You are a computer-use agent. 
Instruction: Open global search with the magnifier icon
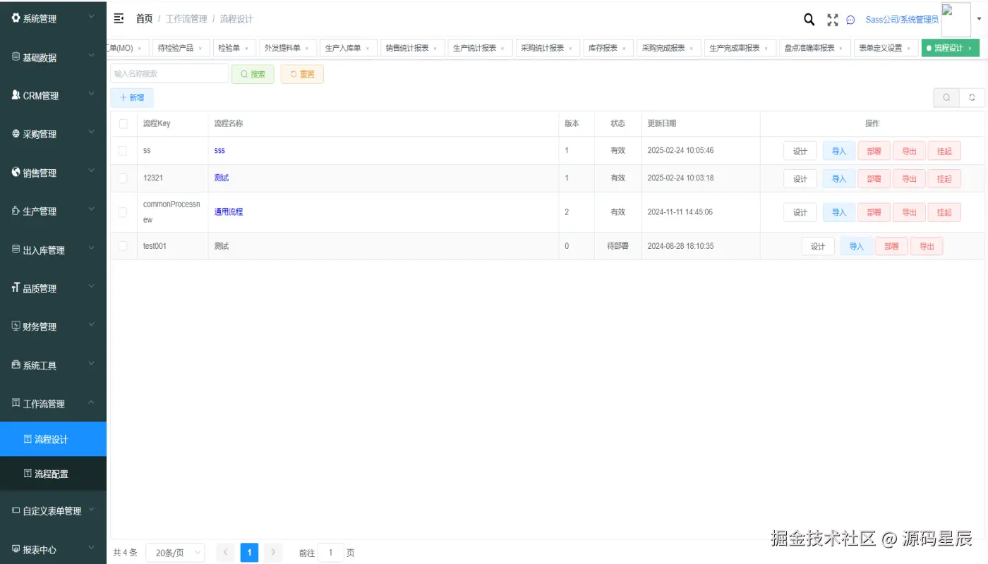tap(809, 20)
